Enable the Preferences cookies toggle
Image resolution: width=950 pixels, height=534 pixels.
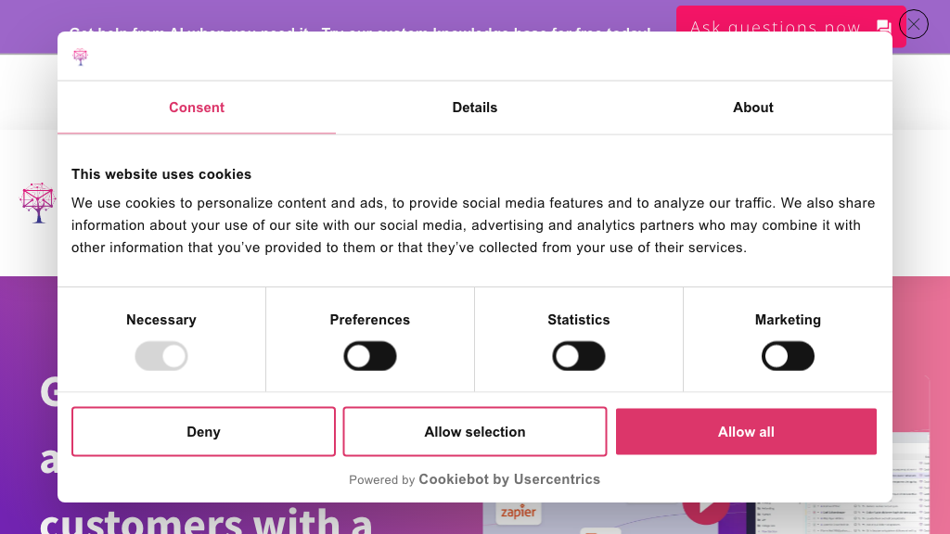pos(370,356)
